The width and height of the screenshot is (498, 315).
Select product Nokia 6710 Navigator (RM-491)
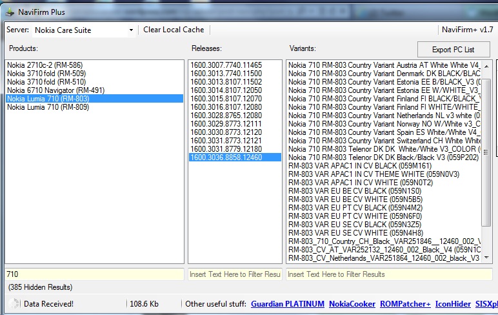click(x=94, y=90)
